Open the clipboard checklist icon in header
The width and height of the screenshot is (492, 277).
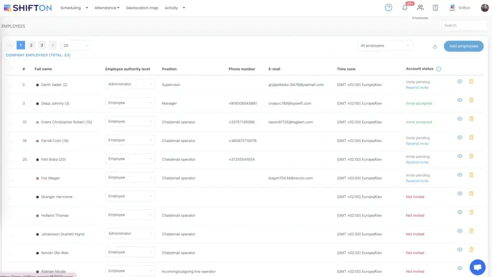point(435,8)
